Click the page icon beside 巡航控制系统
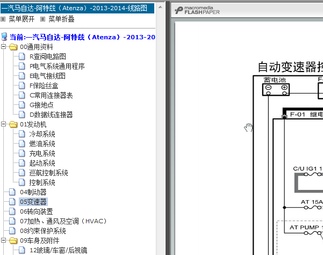Viewport: 323px width, 255px height. click(22, 173)
